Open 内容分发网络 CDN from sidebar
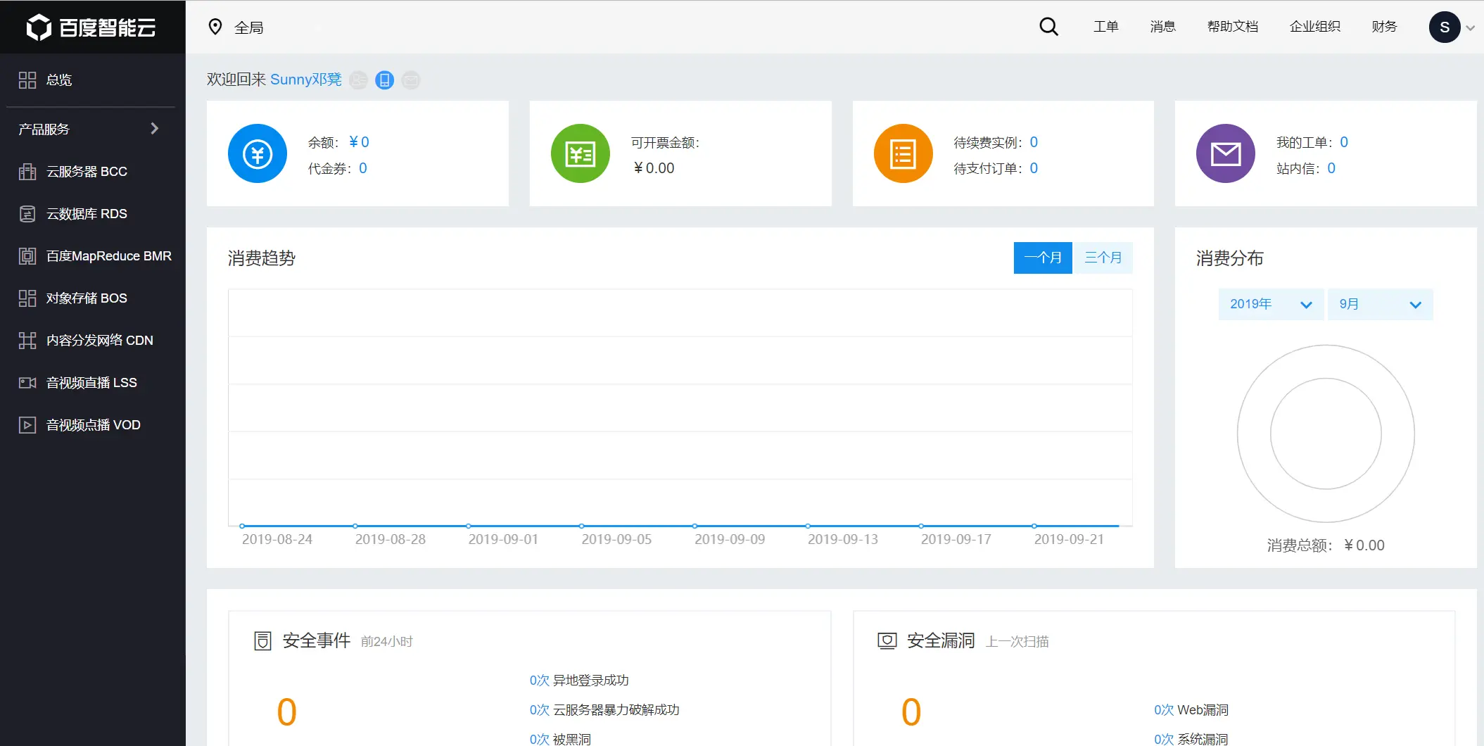 click(93, 341)
